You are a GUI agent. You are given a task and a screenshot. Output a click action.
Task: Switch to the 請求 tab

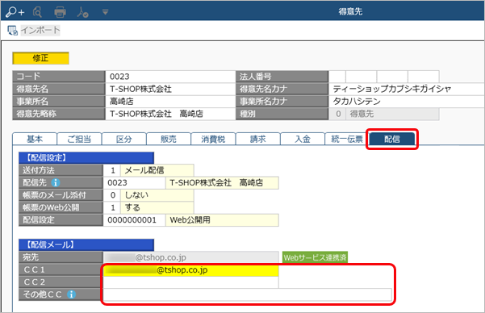coord(257,139)
